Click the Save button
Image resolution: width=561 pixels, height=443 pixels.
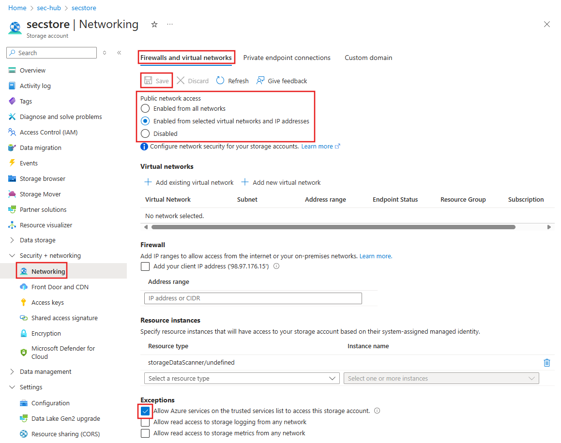pyautogui.click(x=156, y=81)
